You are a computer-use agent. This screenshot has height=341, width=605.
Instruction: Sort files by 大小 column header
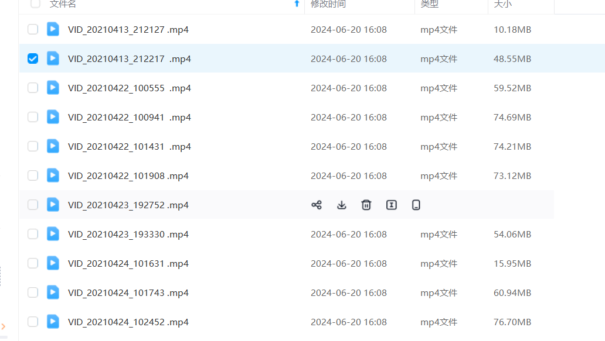(x=502, y=4)
